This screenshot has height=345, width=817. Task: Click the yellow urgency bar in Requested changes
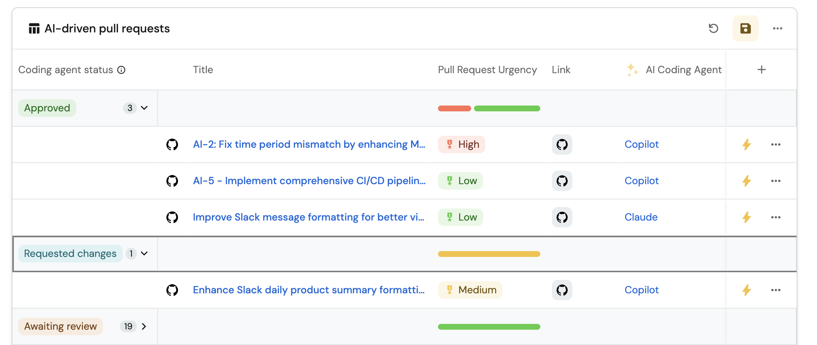(489, 254)
